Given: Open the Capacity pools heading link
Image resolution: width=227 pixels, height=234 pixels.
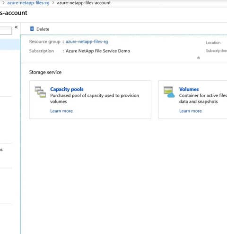Looking at the screenshot, I should 67,89.
